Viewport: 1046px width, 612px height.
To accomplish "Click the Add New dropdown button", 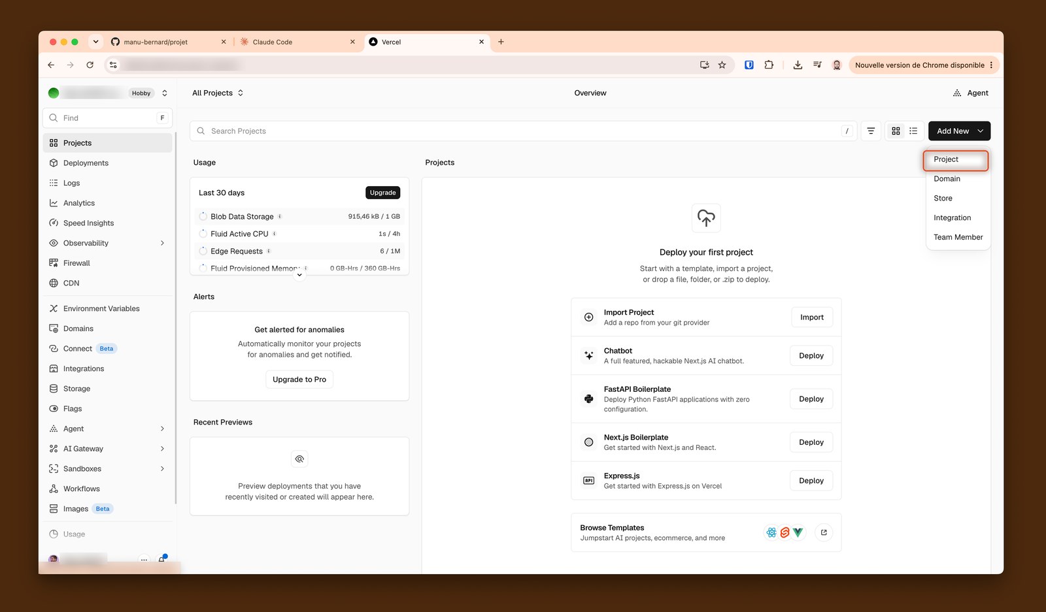I will point(959,131).
